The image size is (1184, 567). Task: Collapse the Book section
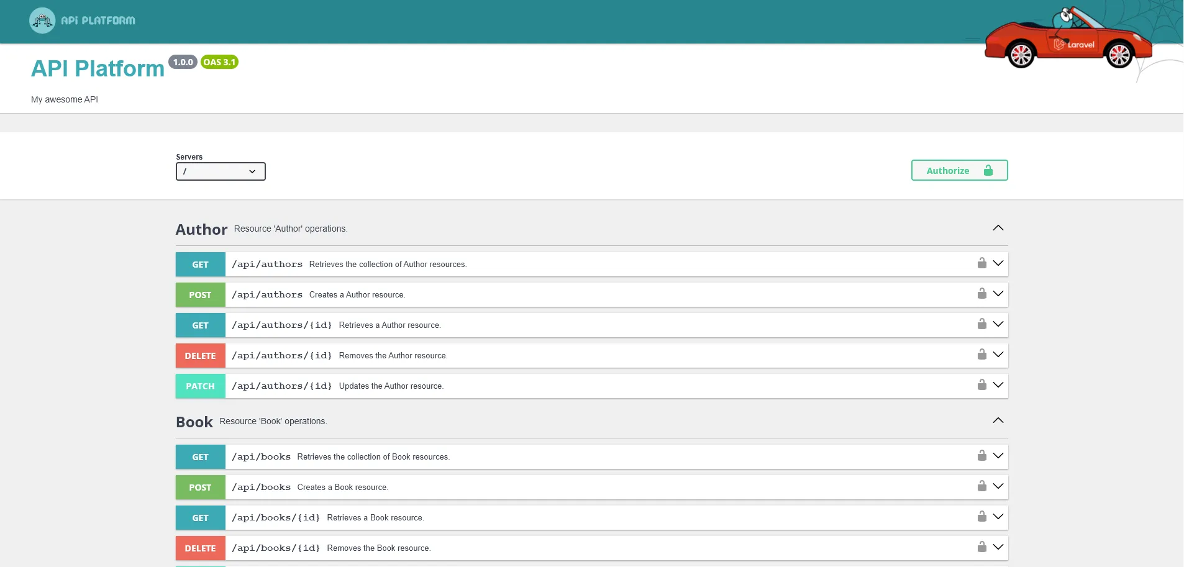point(998,421)
